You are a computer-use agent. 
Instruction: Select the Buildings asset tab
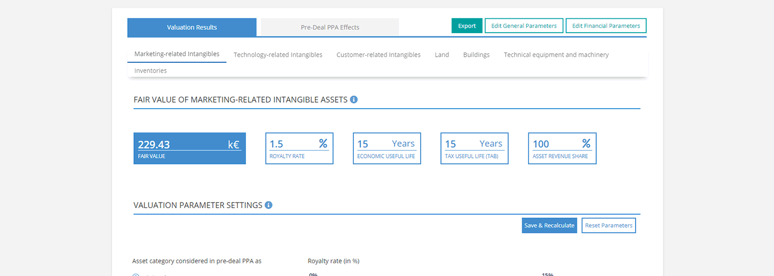point(476,55)
